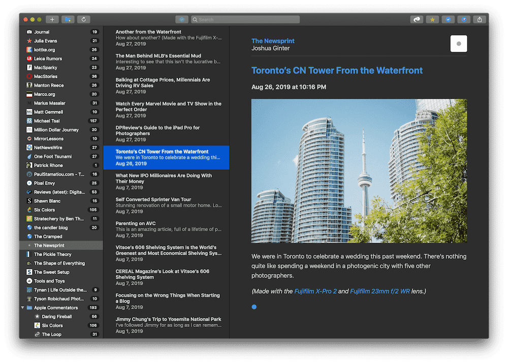
Task: Select the Tynan Life Outside feed
Action: pos(61,290)
